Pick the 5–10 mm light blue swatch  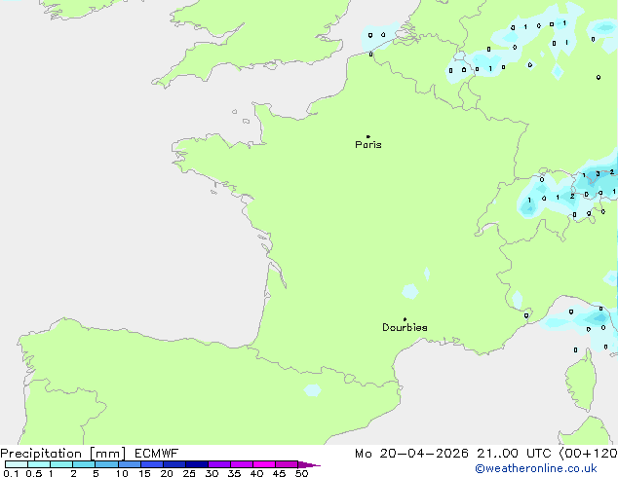106,464
